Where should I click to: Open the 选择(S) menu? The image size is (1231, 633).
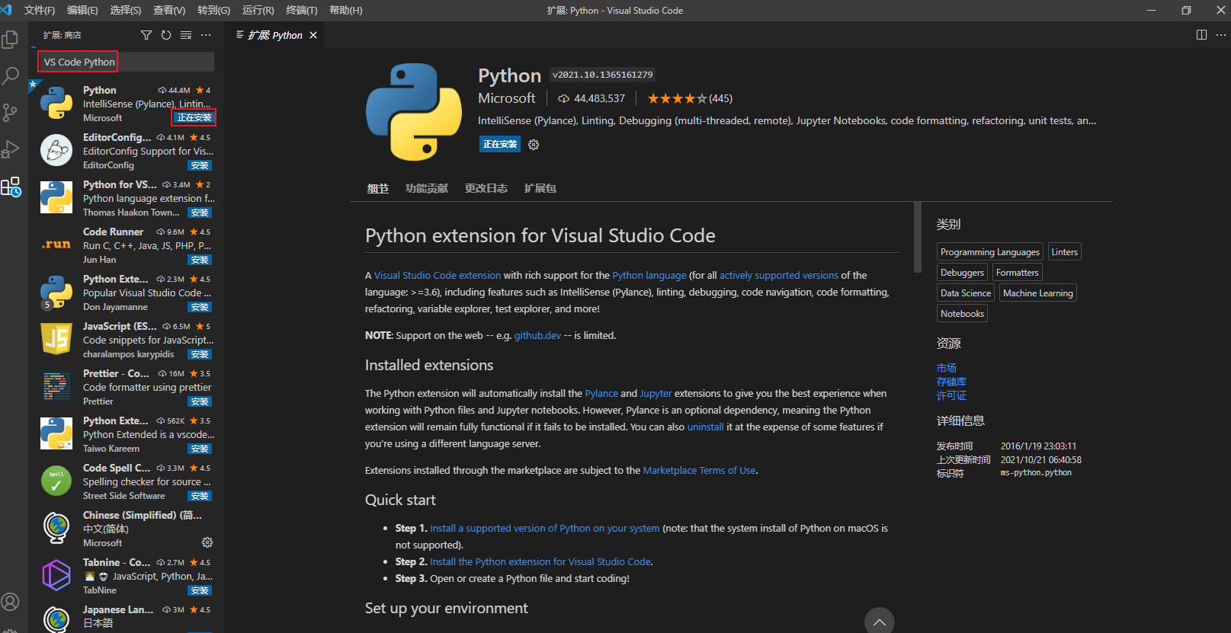pyautogui.click(x=126, y=10)
